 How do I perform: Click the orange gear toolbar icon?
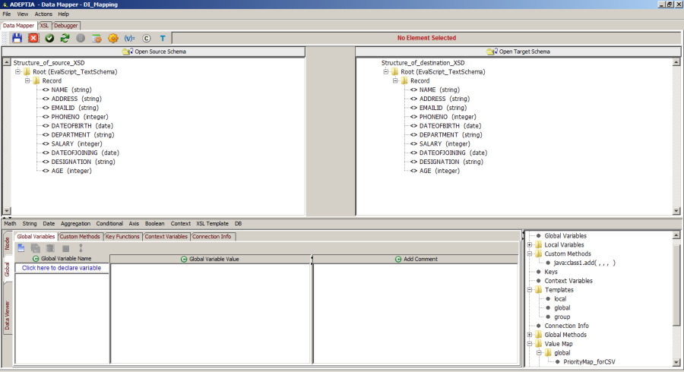pos(113,38)
